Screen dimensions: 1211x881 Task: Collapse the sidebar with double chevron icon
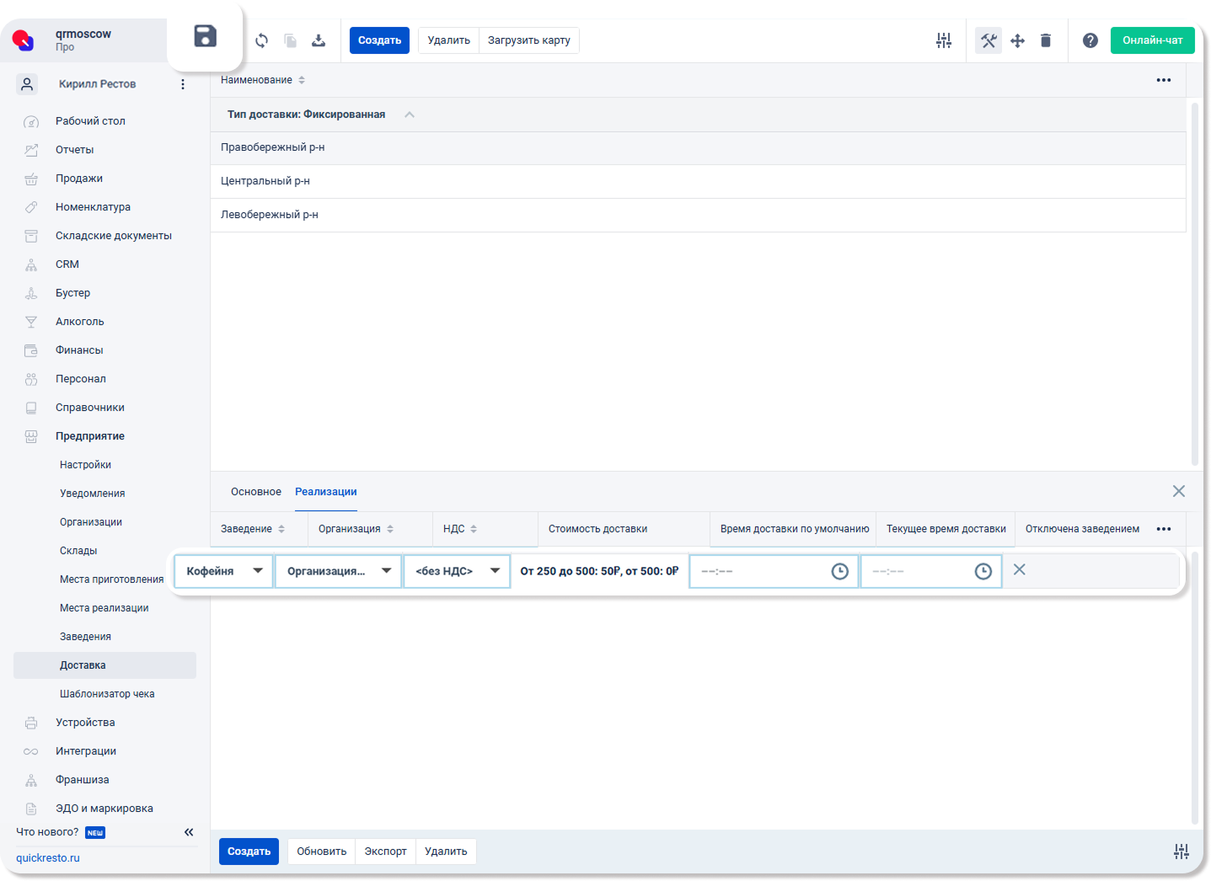(x=189, y=832)
